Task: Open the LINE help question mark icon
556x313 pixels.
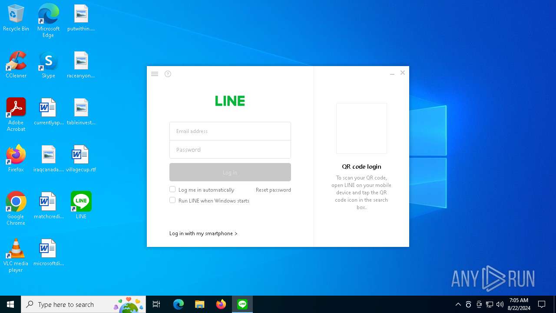Action: (x=168, y=74)
